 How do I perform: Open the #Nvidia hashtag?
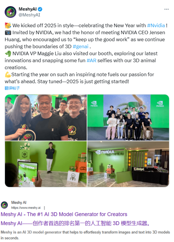click(156, 25)
